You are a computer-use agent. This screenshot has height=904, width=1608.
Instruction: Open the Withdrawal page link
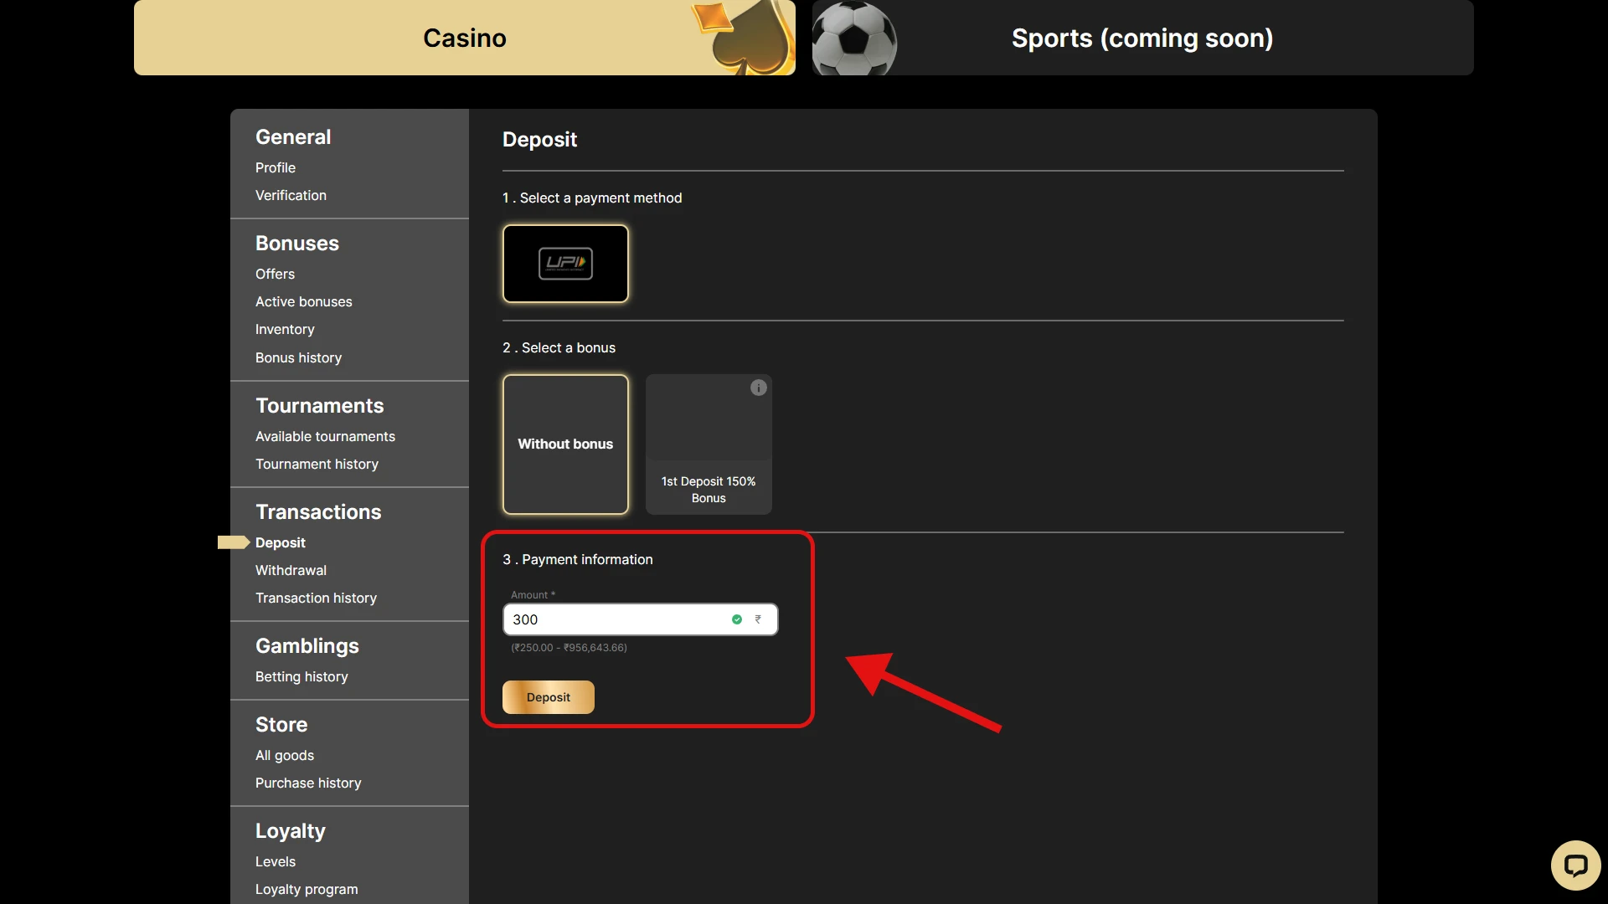[x=291, y=570]
